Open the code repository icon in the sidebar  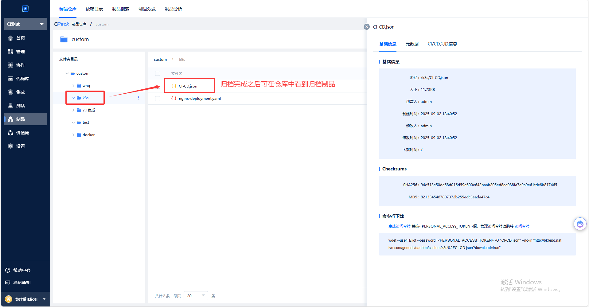10,79
